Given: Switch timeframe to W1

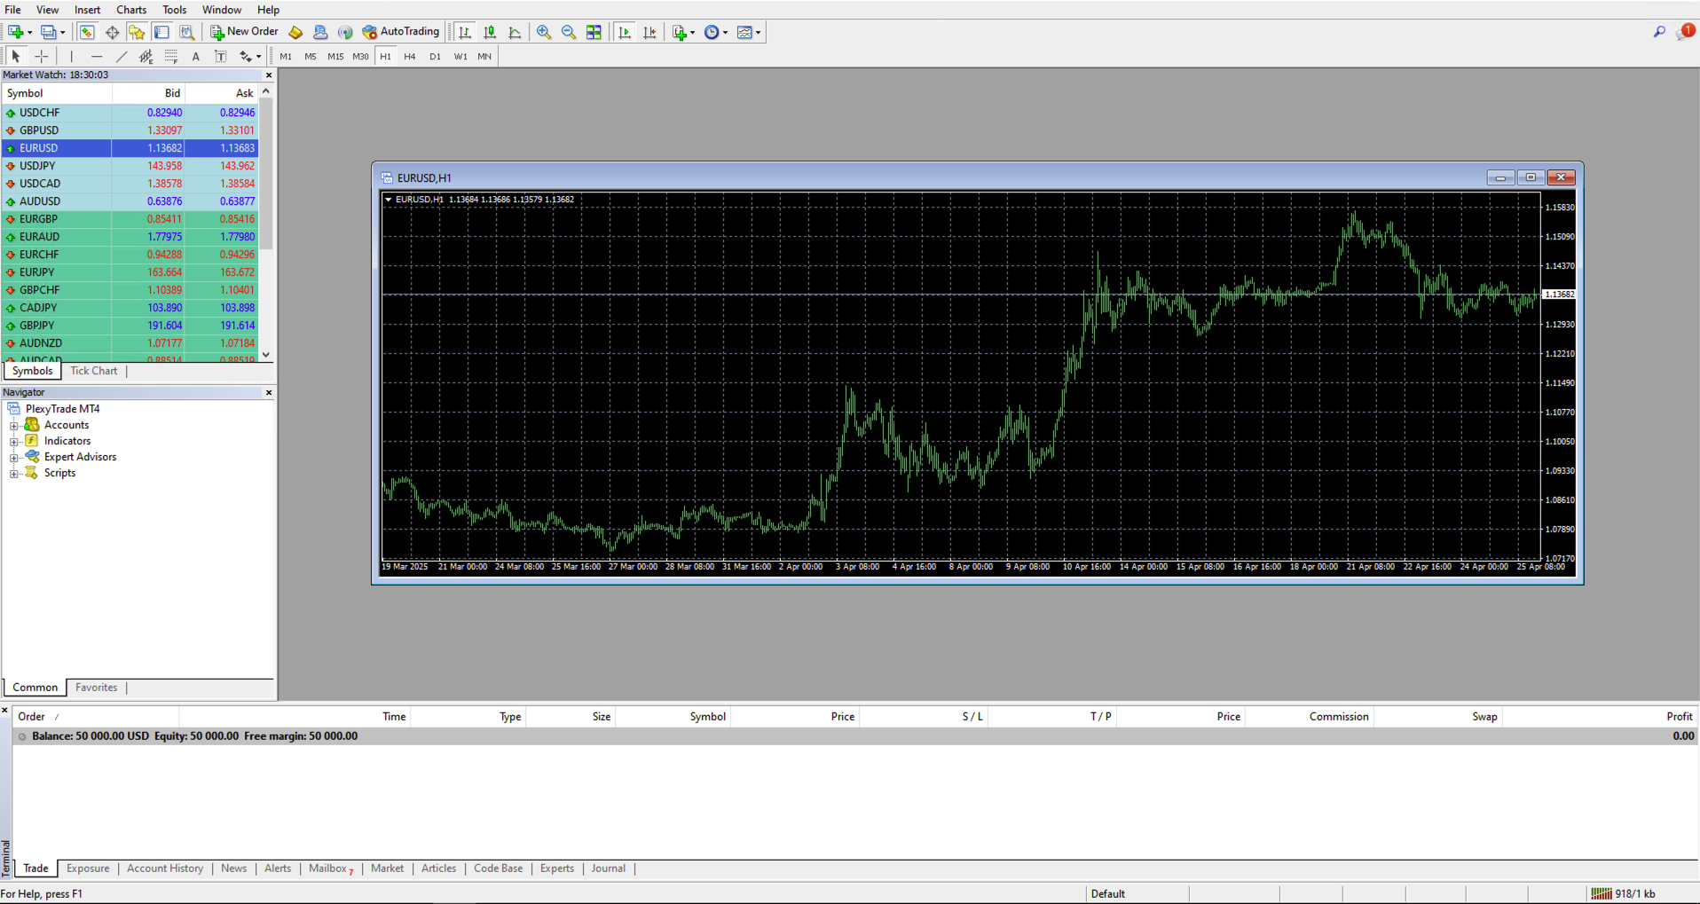Looking at the screenshot, I should 460,56.
